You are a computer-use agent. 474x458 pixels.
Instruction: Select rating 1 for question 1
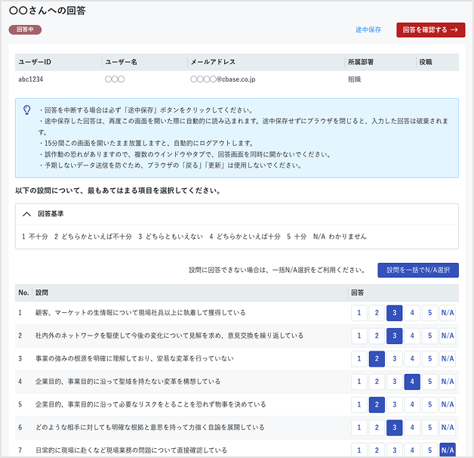tap(359, 313)
